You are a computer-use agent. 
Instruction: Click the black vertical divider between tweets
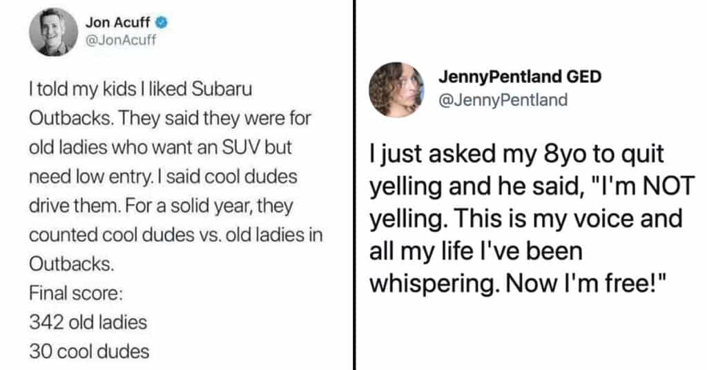tap(353, 185)
